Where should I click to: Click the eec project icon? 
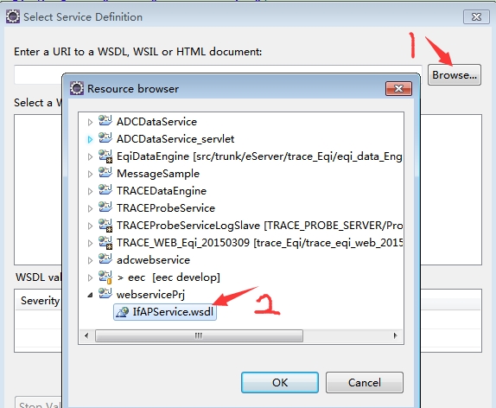click(105, 277)
